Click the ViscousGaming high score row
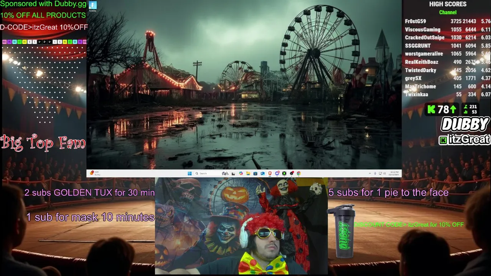 coord(448,30)
